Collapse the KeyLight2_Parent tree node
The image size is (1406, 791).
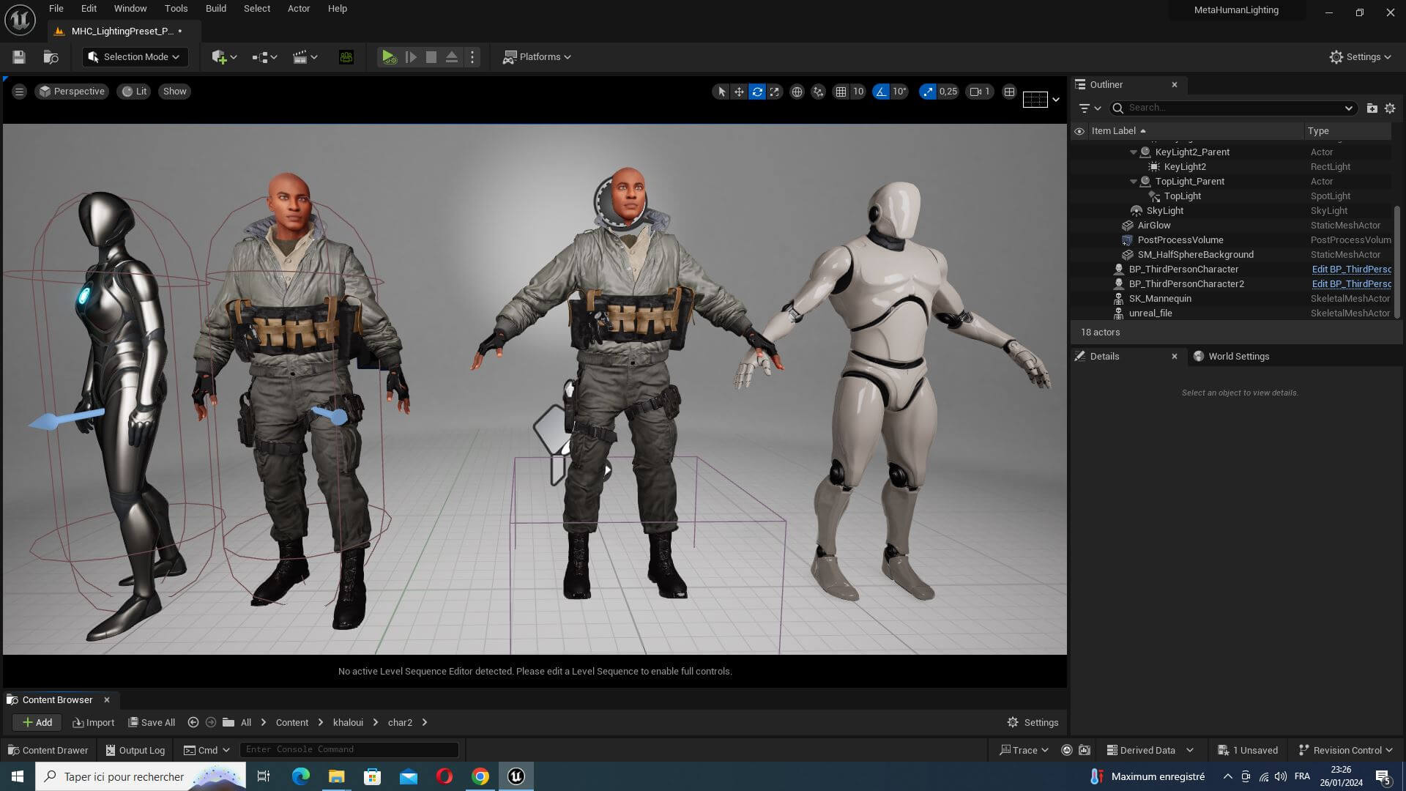[x=1134, y=152]
